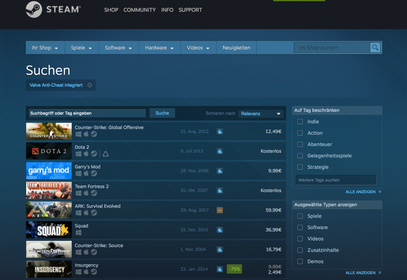The height and width of the screenshot is (280, 407).
Task: Open SUPPORT in top navigation
Action: [190, 10]
